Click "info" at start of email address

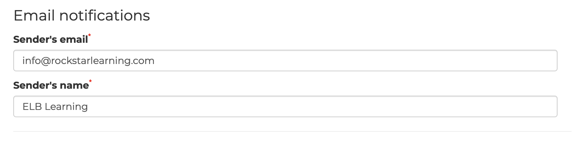pyautogui.click(x=31, y=61)
